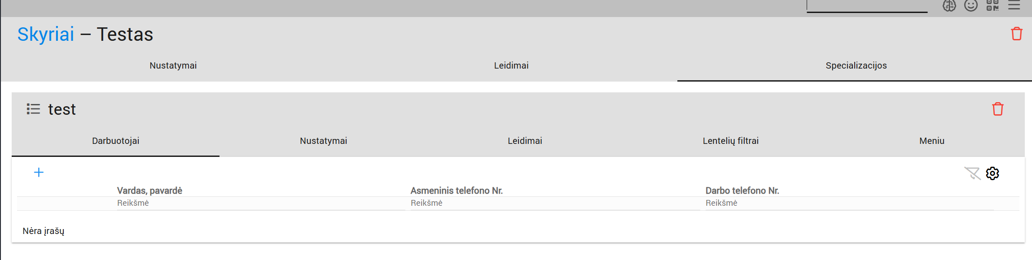Open the top-level Leidimai tab
1032x260 pixels.
(511, 65)
